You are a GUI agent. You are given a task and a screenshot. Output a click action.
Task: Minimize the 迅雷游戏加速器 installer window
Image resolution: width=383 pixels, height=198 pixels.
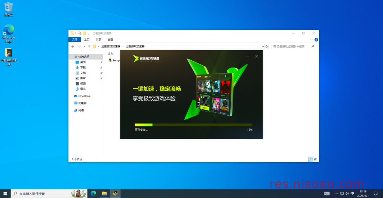(248, 56)
